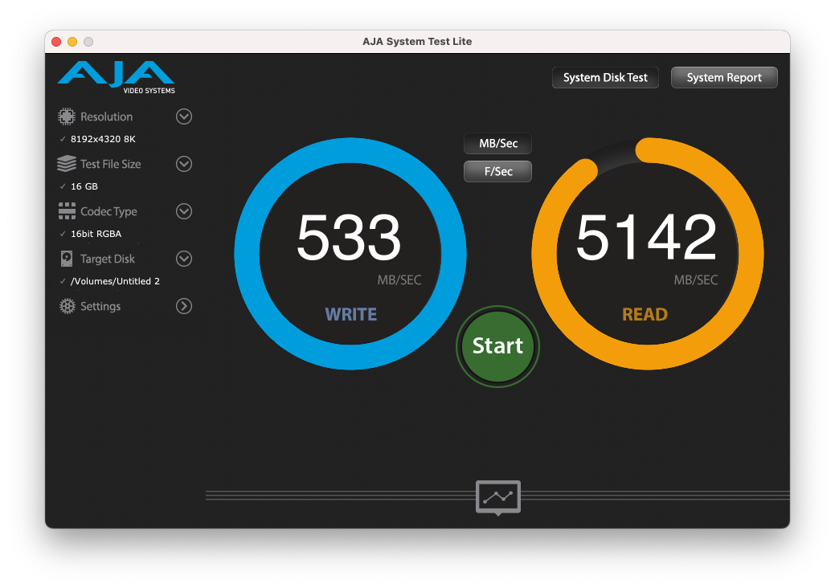Viewport: 835px width, 588px height.
Task: Click the Target Disk label
Action: pos(108,259)
